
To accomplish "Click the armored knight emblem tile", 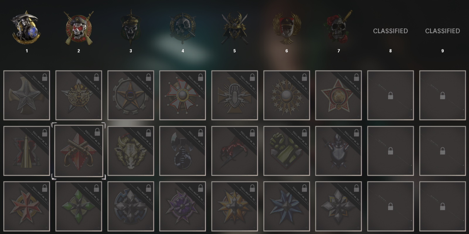I will pos(339,151).
